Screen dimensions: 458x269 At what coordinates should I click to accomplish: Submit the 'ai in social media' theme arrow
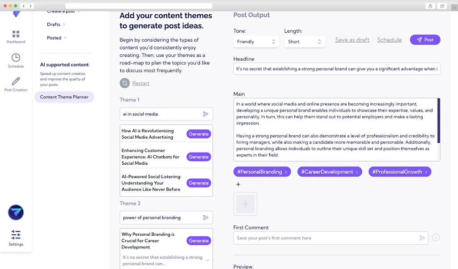click(x=206, y=114)
